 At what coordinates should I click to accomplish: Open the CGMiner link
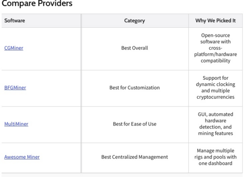point(14,48)
